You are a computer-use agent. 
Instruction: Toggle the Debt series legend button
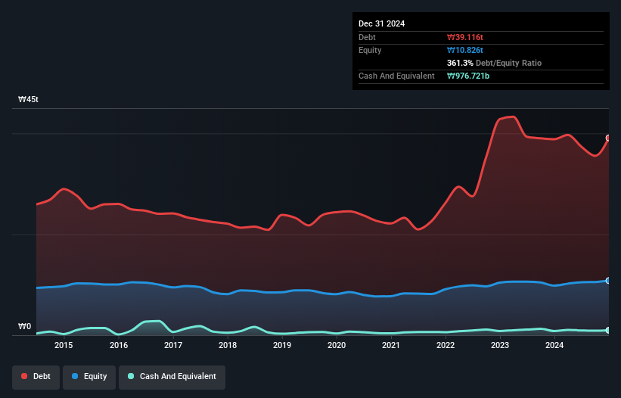[36, 377]
